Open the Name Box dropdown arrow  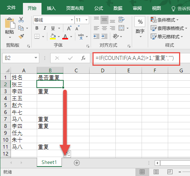[x=36, y=58]
